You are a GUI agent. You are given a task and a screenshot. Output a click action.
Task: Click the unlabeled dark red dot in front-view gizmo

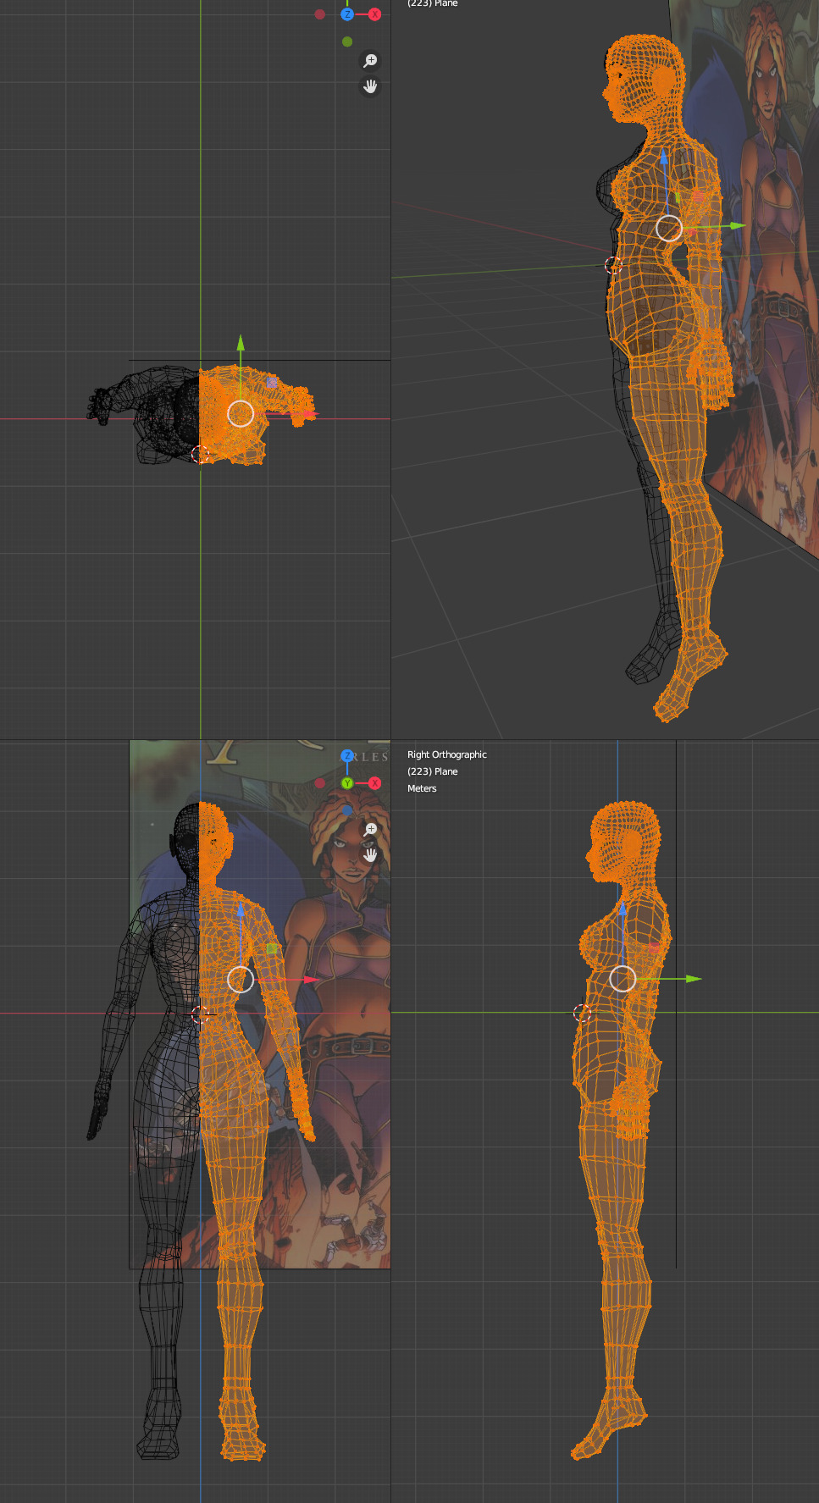(320, 783)
